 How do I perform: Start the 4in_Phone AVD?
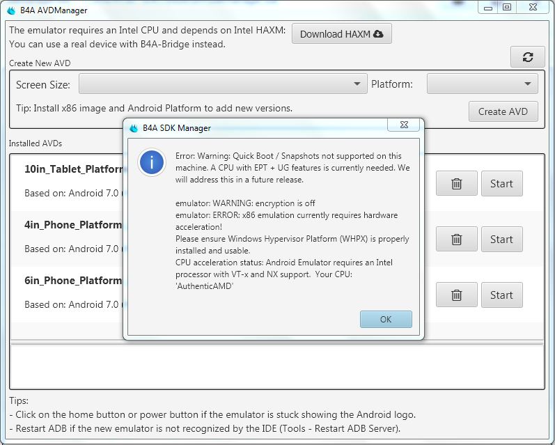[x=501, y=240]
